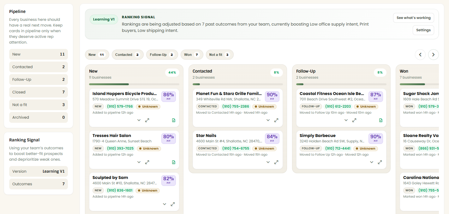Screen dimensions: 449x214
Task: Expand details chevron on Island Hoppers Bicycle card
Action: [139, 120]
